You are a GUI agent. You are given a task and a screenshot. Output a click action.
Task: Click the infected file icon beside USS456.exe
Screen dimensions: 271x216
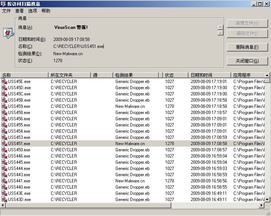[x=4, y=119]
